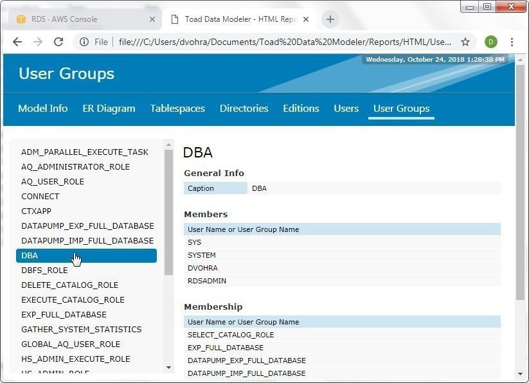The image size is (529, 383).
Task: Close the Toad Data Modeler tab
Action: (306, 19)
